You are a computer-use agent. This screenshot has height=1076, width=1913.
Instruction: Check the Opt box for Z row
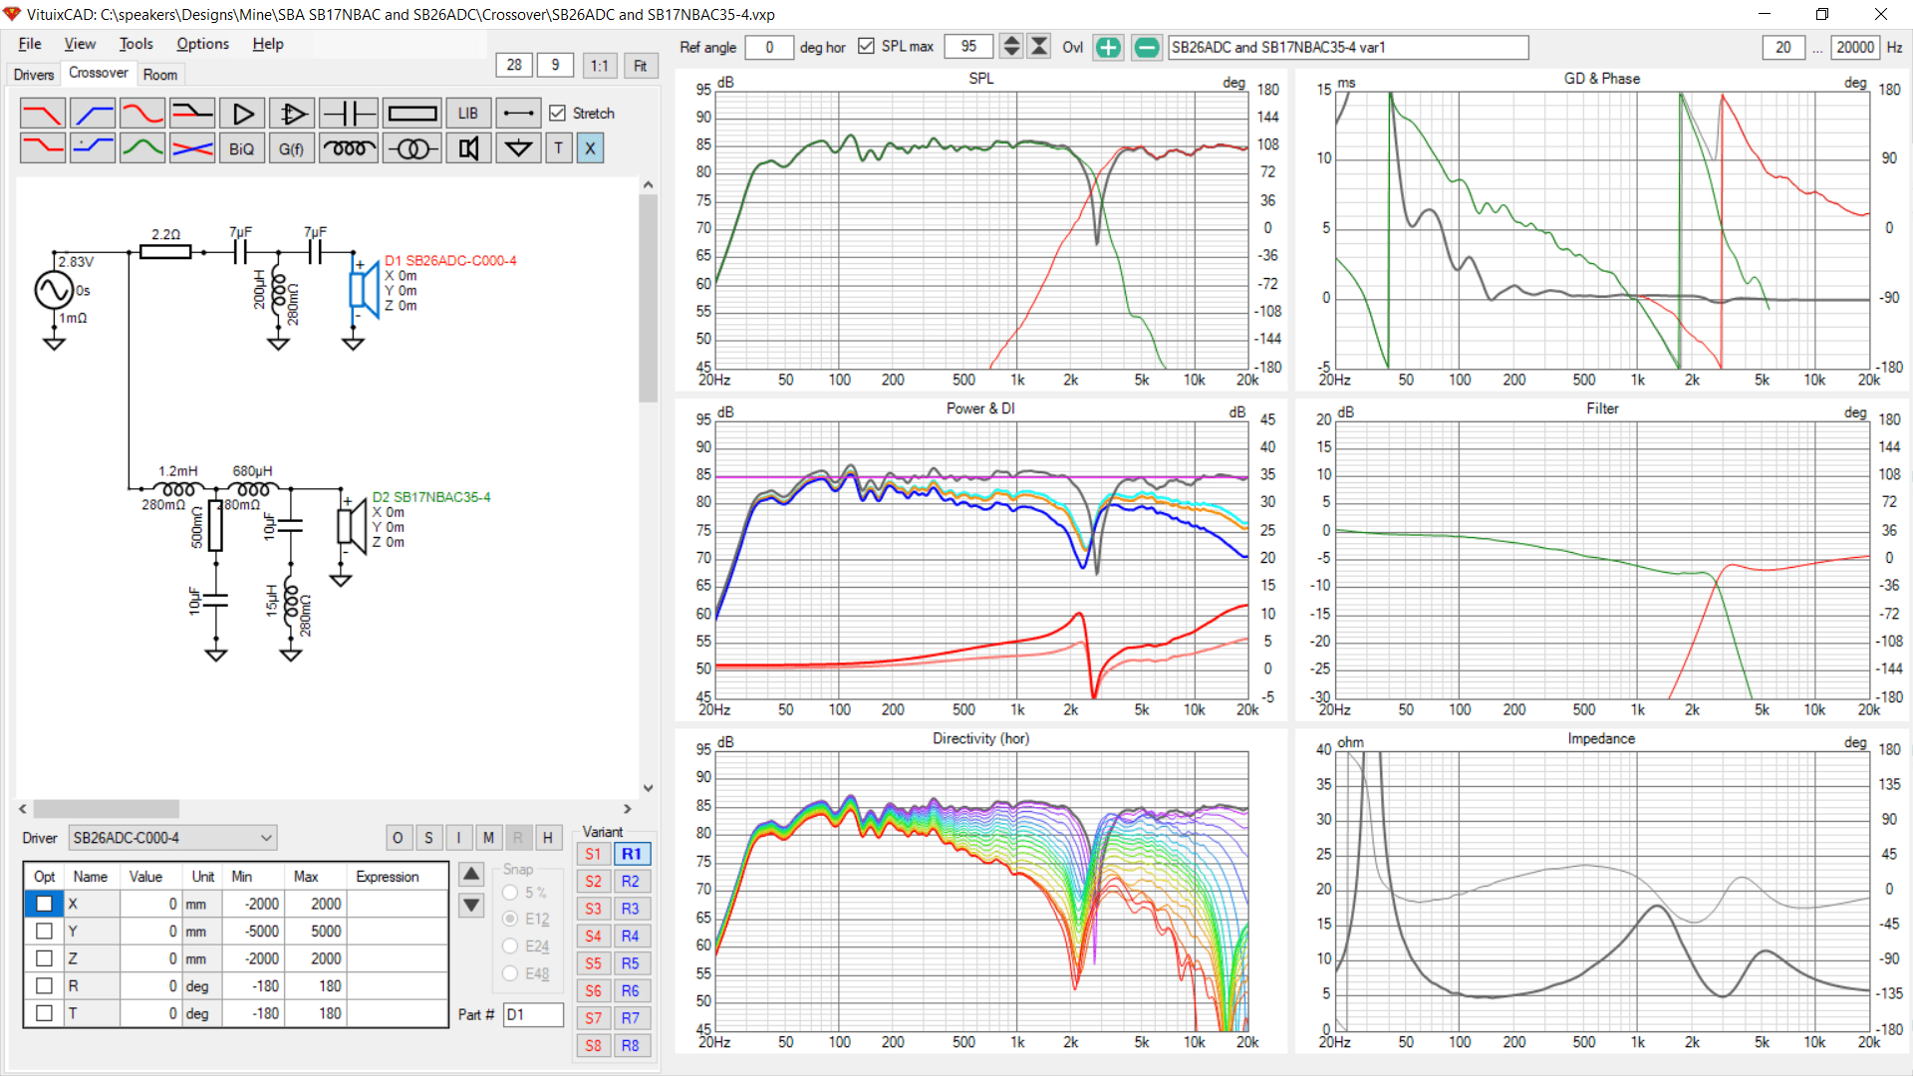coord(44,958)
